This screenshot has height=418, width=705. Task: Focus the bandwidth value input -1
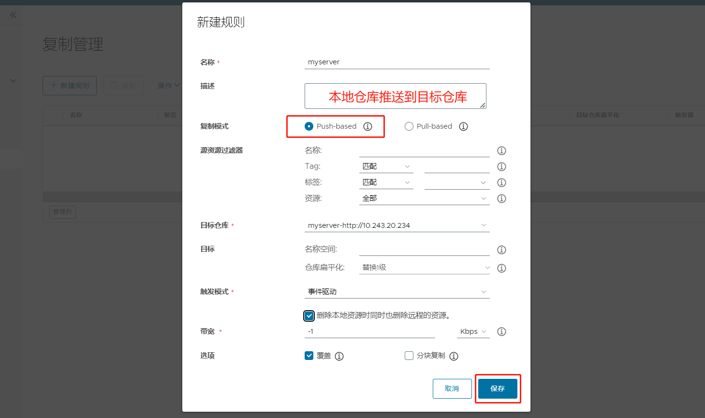[x=370, y=331]
